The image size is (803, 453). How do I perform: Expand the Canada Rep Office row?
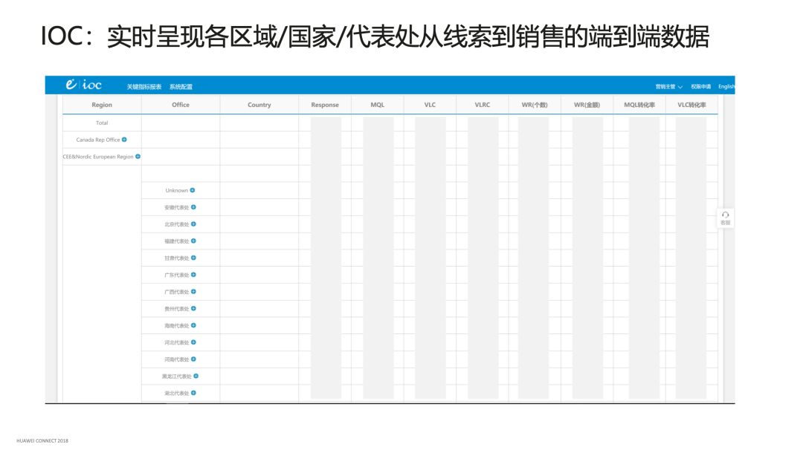pos(124,140)
